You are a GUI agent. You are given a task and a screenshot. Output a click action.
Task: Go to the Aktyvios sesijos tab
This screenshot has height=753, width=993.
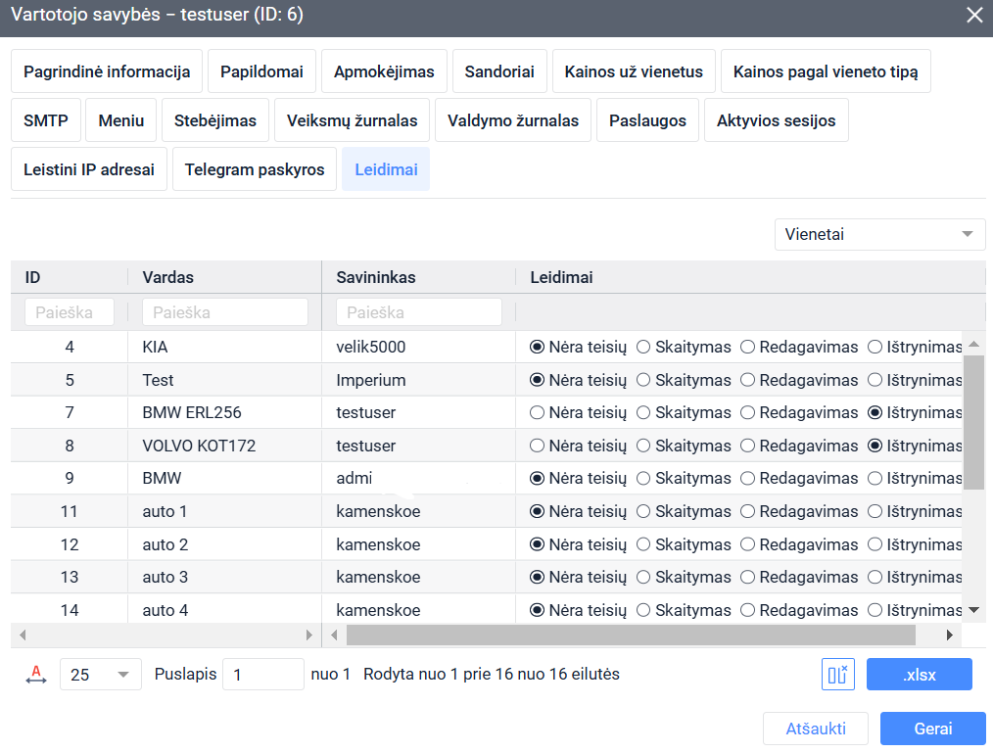776,121
